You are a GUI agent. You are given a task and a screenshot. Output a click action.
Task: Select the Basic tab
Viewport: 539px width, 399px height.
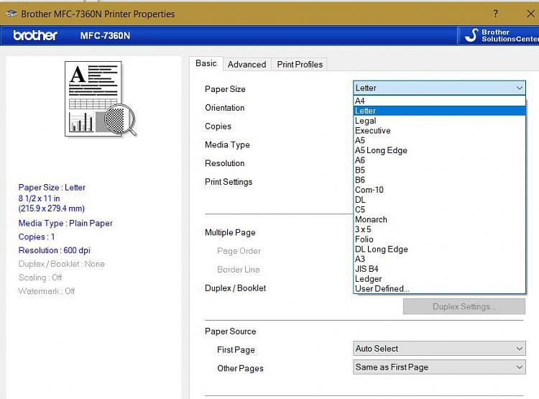click(206, 63)
